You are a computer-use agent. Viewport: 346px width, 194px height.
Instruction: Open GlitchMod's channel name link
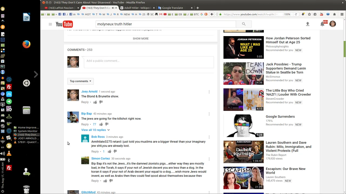(88, 192)
